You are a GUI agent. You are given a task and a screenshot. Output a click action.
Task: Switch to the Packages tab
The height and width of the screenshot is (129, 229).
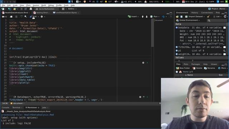pos(196,64)
